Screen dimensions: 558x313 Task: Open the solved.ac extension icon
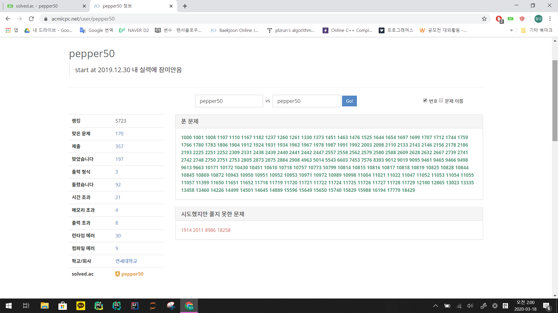coord(510,19)
